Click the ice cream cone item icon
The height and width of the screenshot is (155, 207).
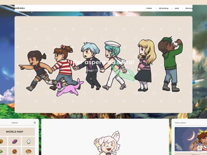coord(28,141)
